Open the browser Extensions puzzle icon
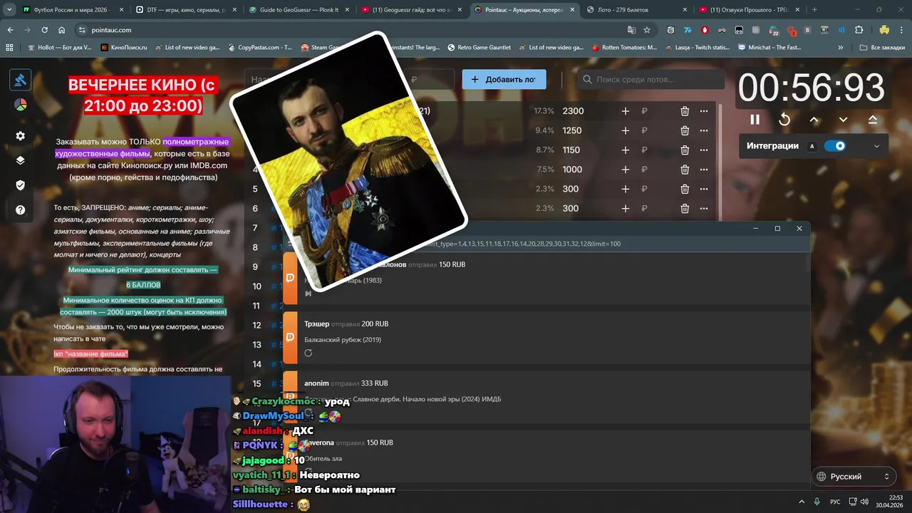912x513 pixels. tap(859, 30)
